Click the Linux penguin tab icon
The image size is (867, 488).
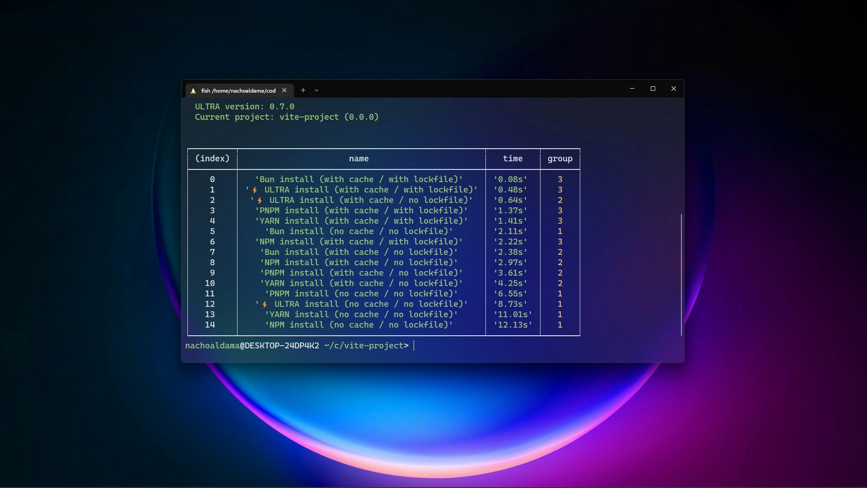click(x=193, y=90)
